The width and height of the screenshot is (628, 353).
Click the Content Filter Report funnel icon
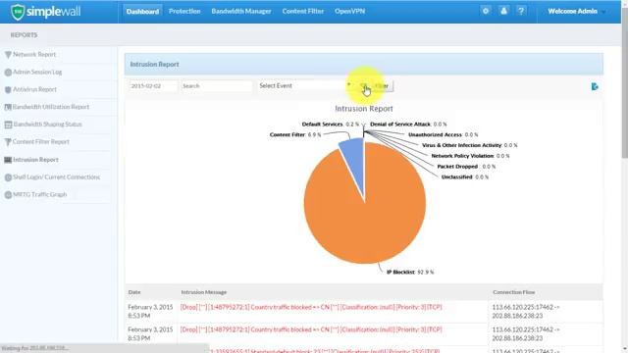(x=8, y=142)
